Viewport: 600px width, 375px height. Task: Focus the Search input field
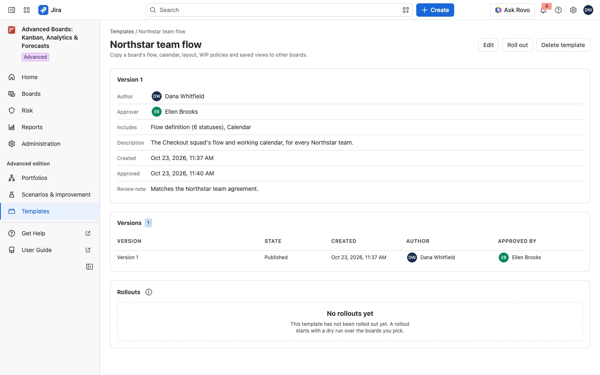(x=279, y=10)
